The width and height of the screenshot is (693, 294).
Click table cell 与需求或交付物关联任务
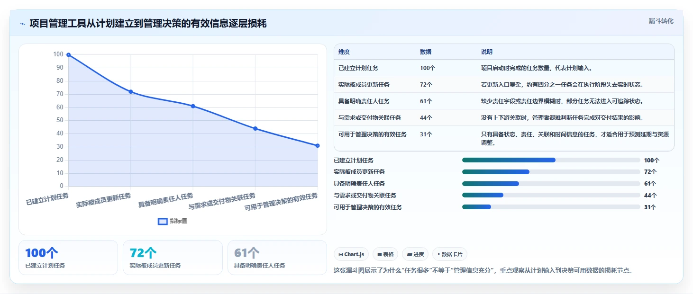370,118
